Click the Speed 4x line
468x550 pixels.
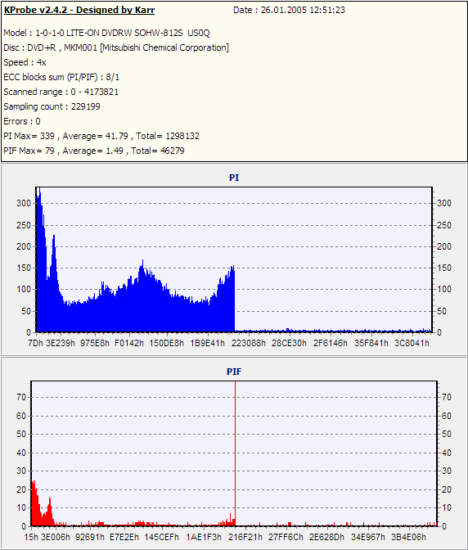[25, 62]
